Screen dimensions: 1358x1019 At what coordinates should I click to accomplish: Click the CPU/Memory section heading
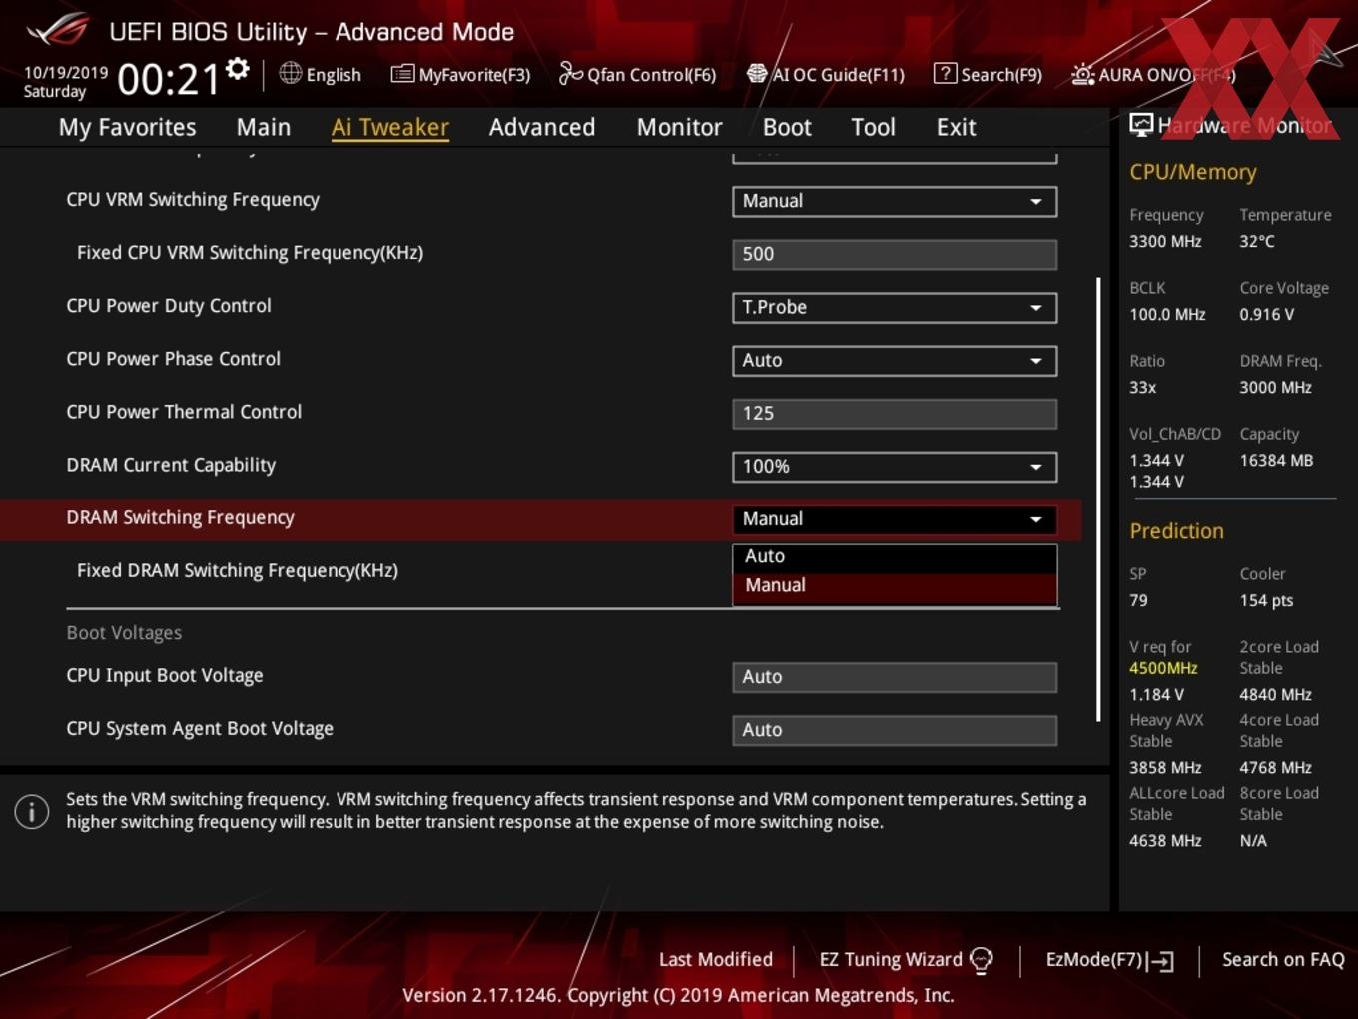tap(1193, 172)
